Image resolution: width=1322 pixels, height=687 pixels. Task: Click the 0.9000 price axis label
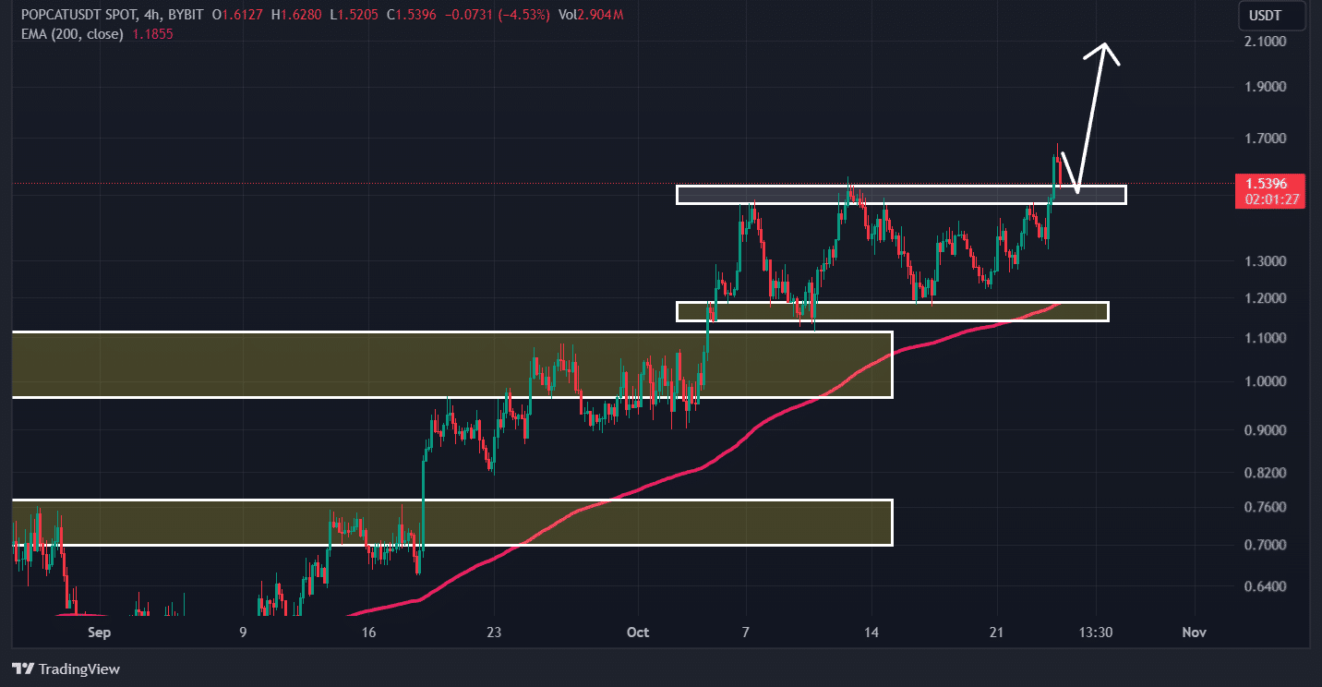tap(1267, 430)
